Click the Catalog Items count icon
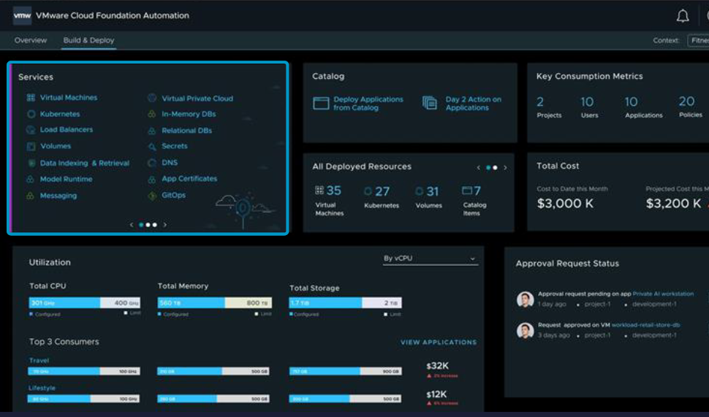Image resolution: width=709 pixels, height=417 pixels. [467, 190]
